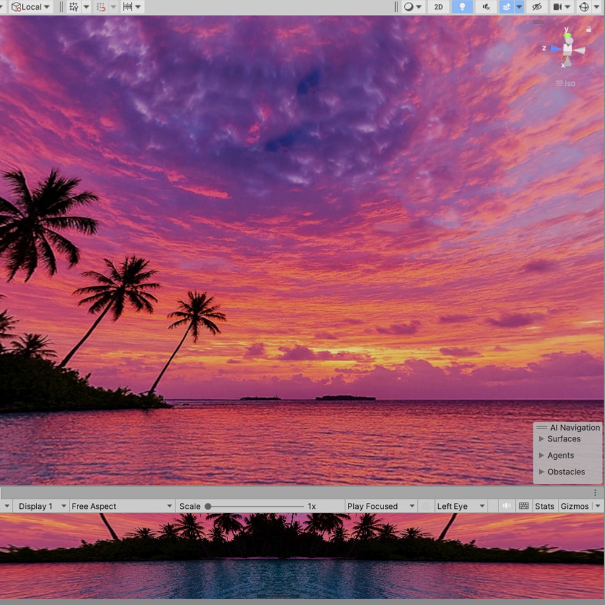
Task: Toggle grid visibility icon in Scene toolbar
Action: pyautogui.click(x=74, y=7)
